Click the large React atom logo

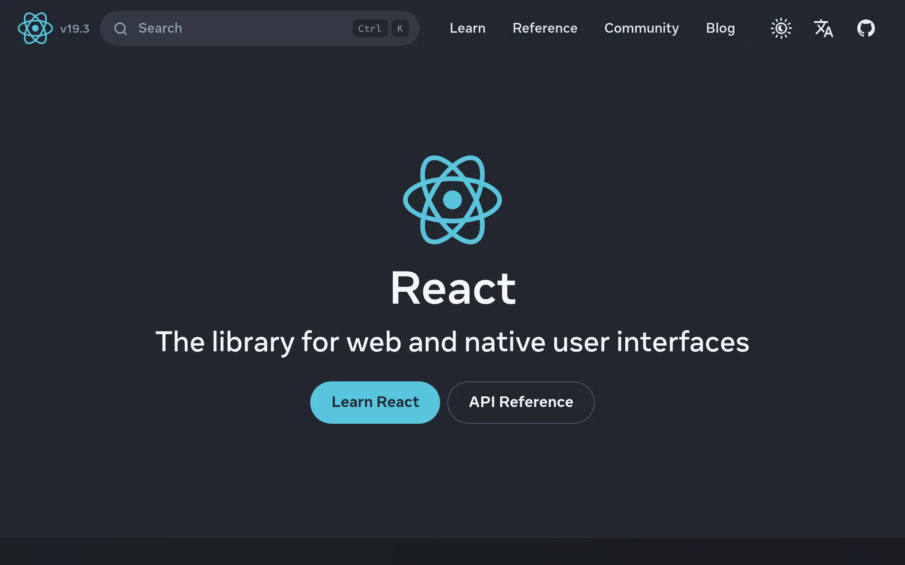[x=452, y=200]
